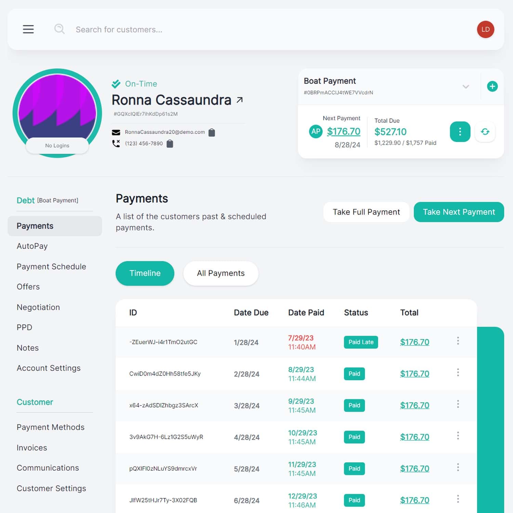Open AutoPay in the sidebar
Screen dimensions: 513x513
[x=32, y=246]
